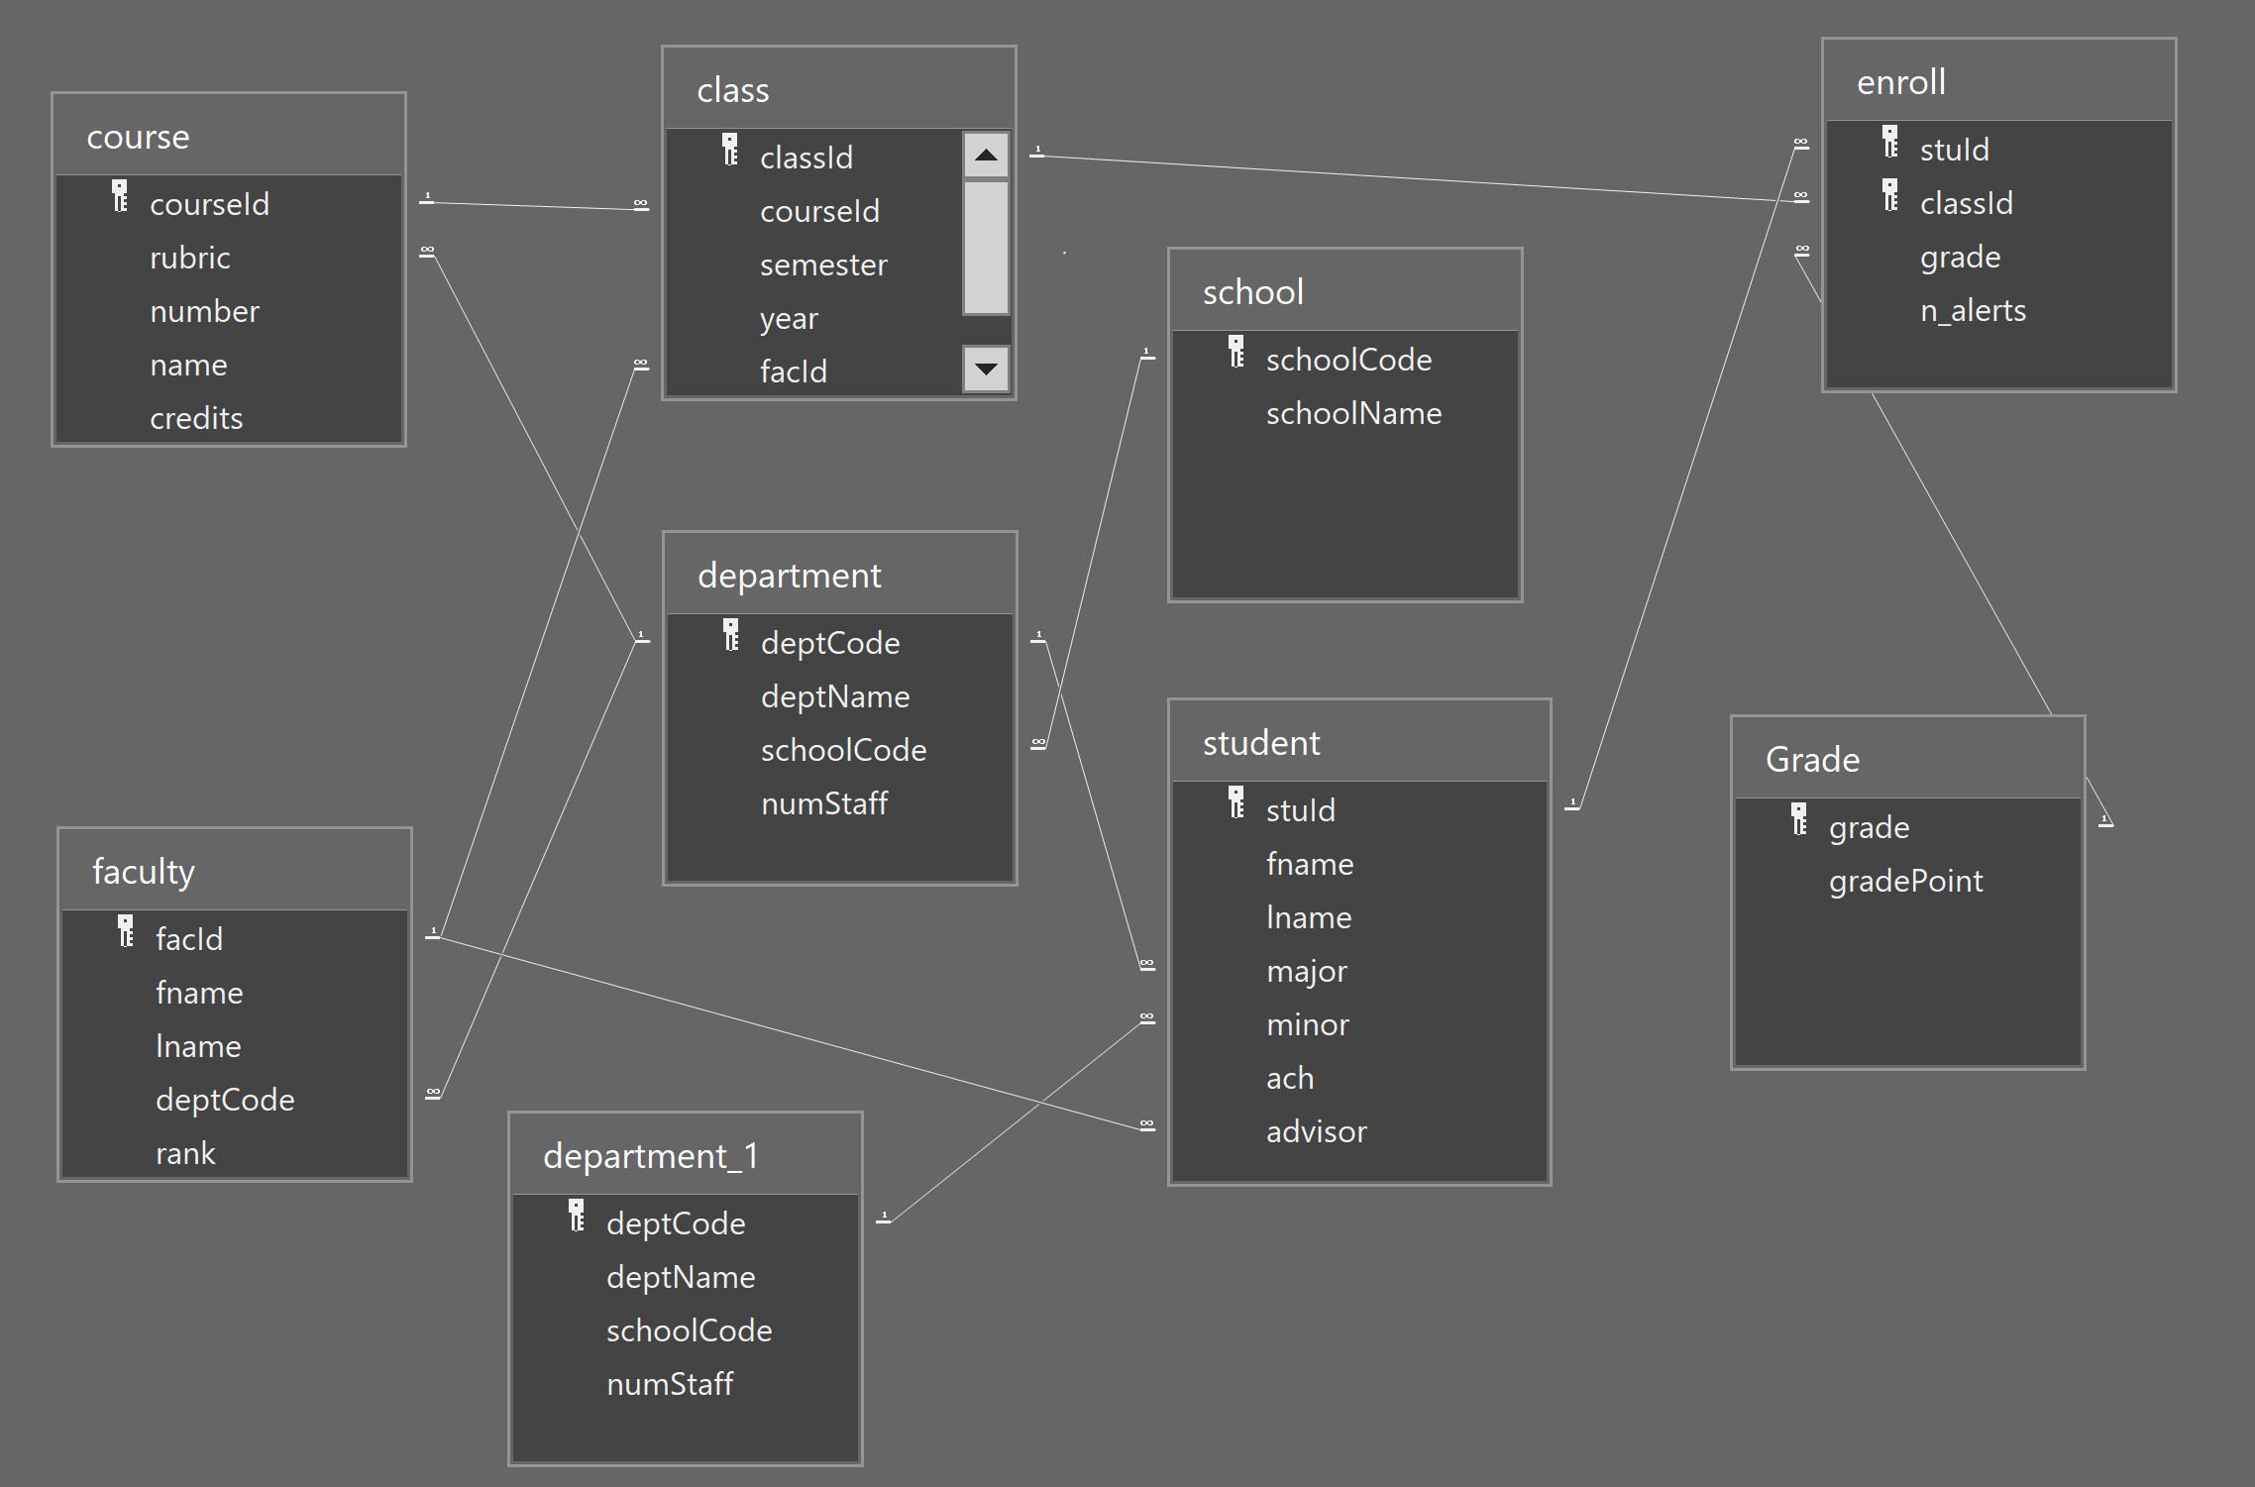Click the class table scrollbar thumb
Image resolution: width=2255 pixels, height=1487 pixels.
(x=985, y=247)
